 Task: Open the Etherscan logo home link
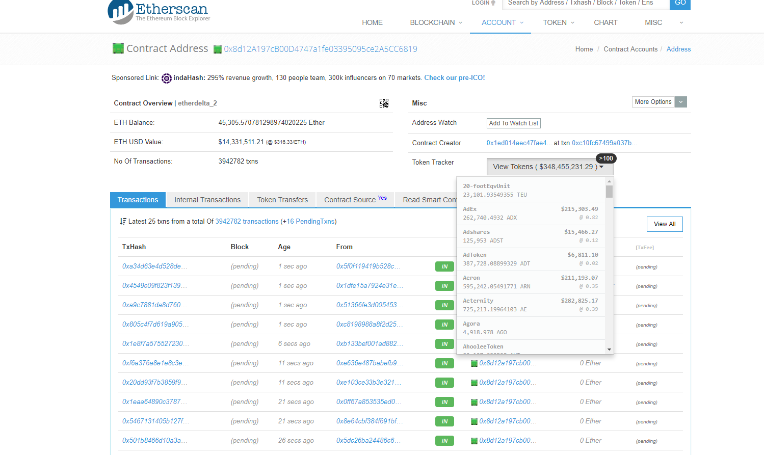click(x=159, y=12)
